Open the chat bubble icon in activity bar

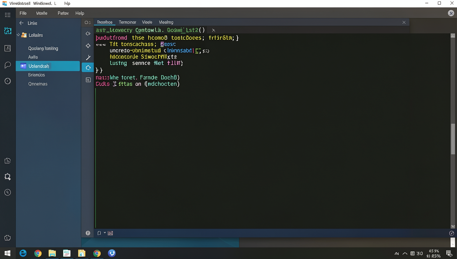pyautogui.click(x=8, y=65)
